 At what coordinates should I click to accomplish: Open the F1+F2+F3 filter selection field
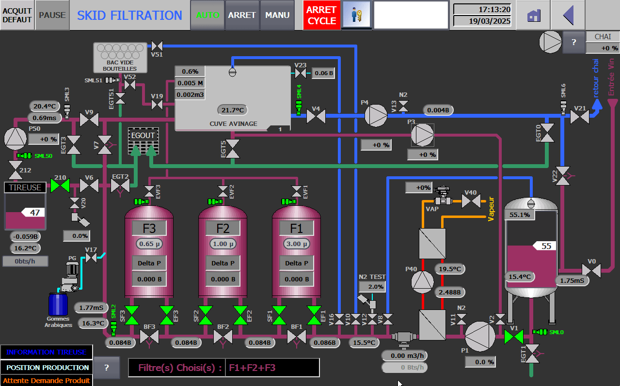pyautogui.click(x=271, y=368)
